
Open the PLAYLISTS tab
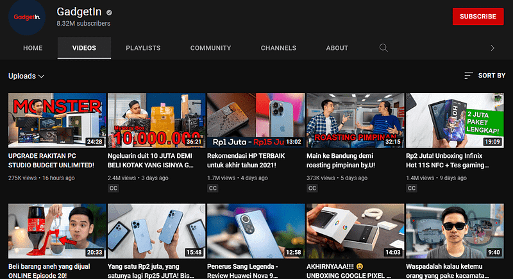click(x=143, y=48)
